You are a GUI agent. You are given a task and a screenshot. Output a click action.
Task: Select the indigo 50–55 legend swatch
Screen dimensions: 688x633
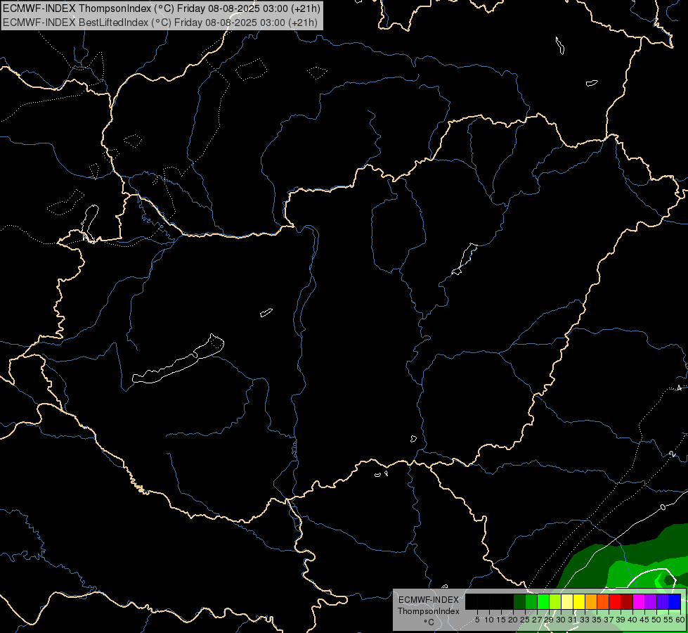[x=663, y=602]
